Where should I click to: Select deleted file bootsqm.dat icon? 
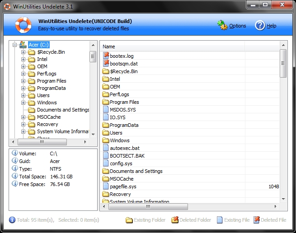click(x=106, y=63)
